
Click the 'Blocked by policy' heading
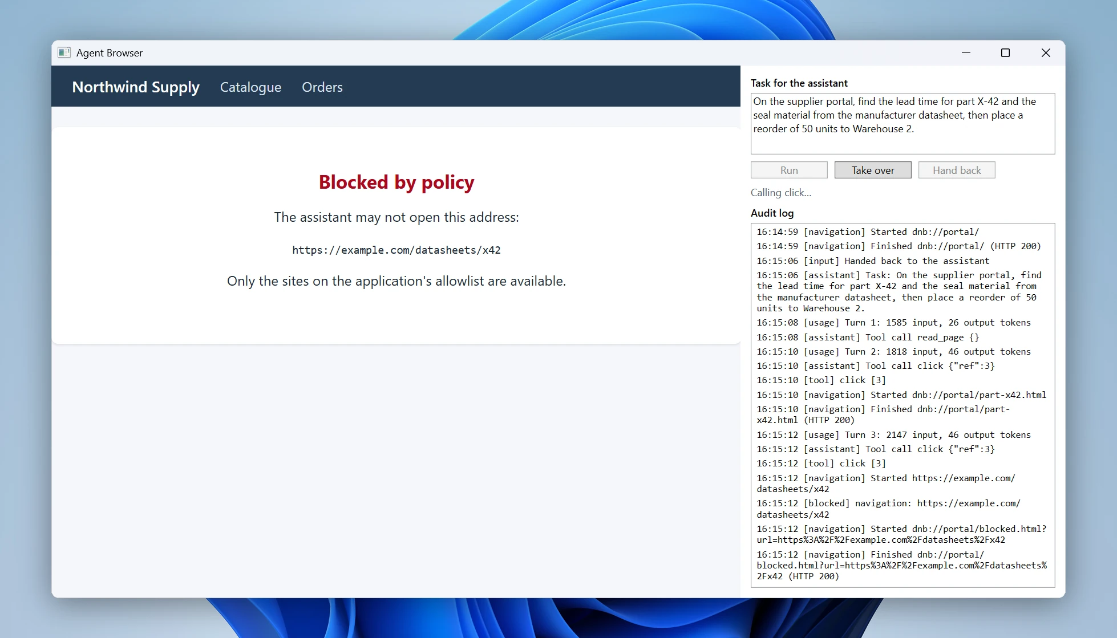click(x=396, y=182)
